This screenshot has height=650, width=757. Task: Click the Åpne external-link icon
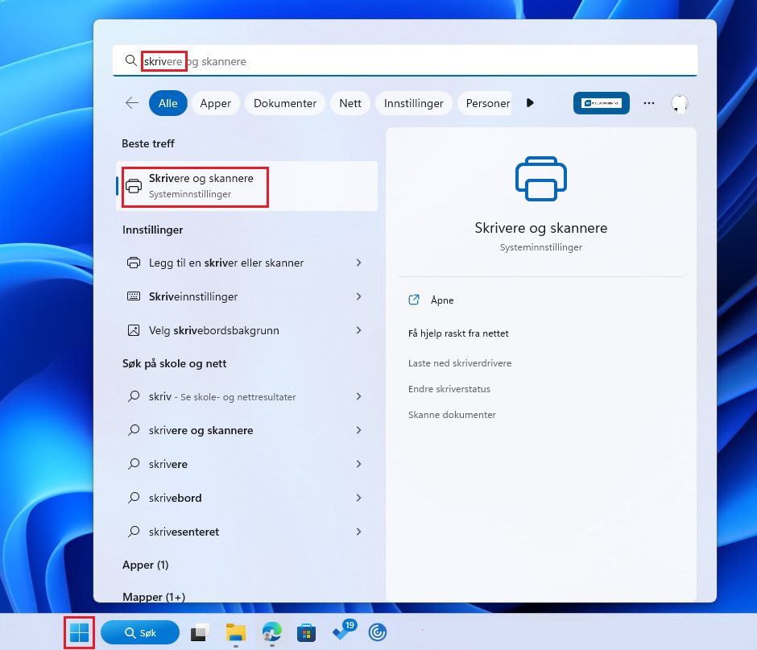[414, 300]
